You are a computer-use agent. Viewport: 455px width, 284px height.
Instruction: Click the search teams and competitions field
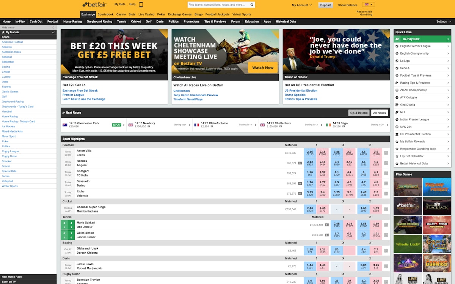click(x=218, y=5)
